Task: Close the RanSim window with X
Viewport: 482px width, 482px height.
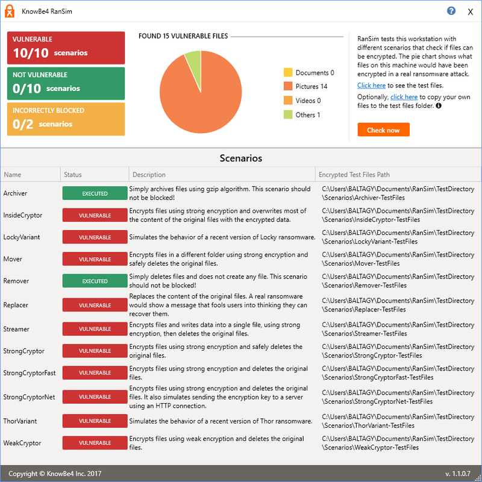Action: coord(470,12)
